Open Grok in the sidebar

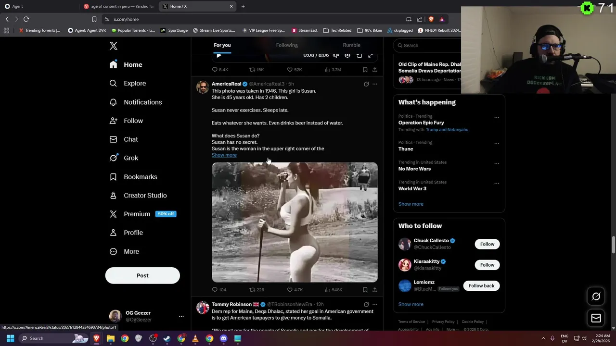click(x=124, y=158)
